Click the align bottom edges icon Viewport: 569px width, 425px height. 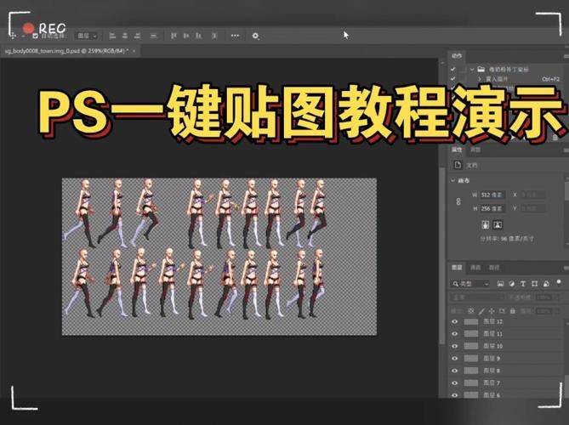coord(198,36)
